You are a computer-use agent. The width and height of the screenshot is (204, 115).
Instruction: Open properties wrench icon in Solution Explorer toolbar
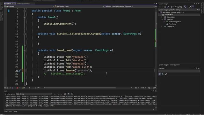pyautogui.click(x=190, y=7)
